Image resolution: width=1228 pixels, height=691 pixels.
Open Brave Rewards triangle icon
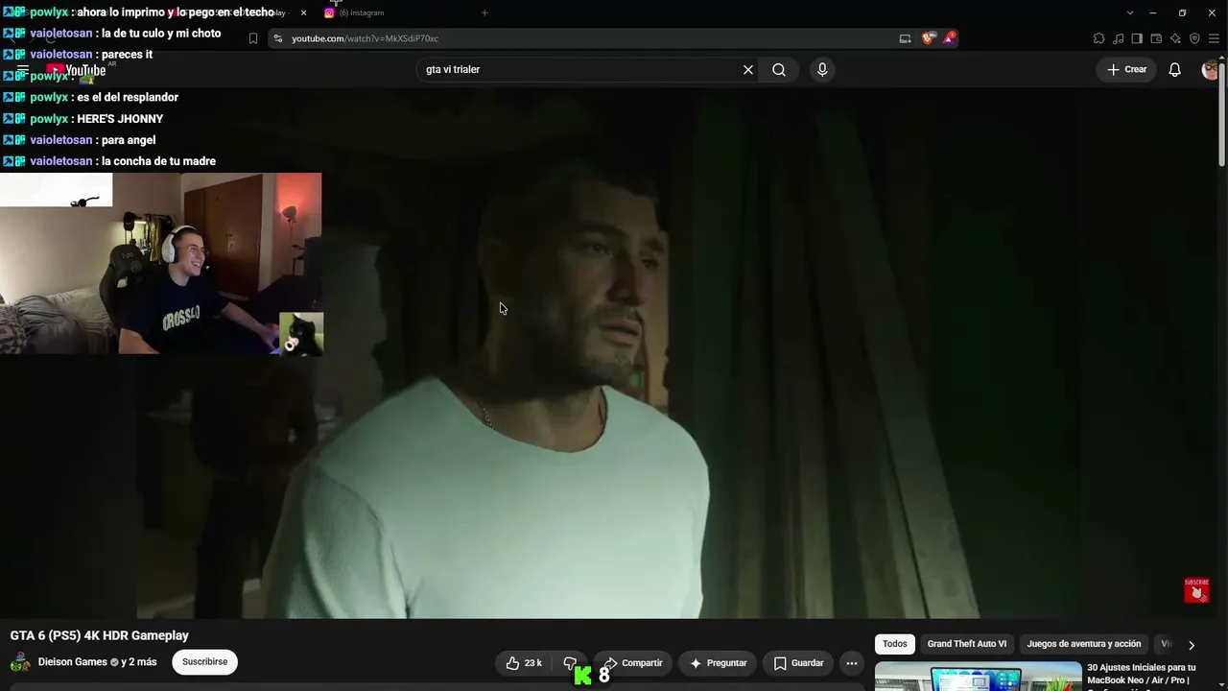[949, 38]
